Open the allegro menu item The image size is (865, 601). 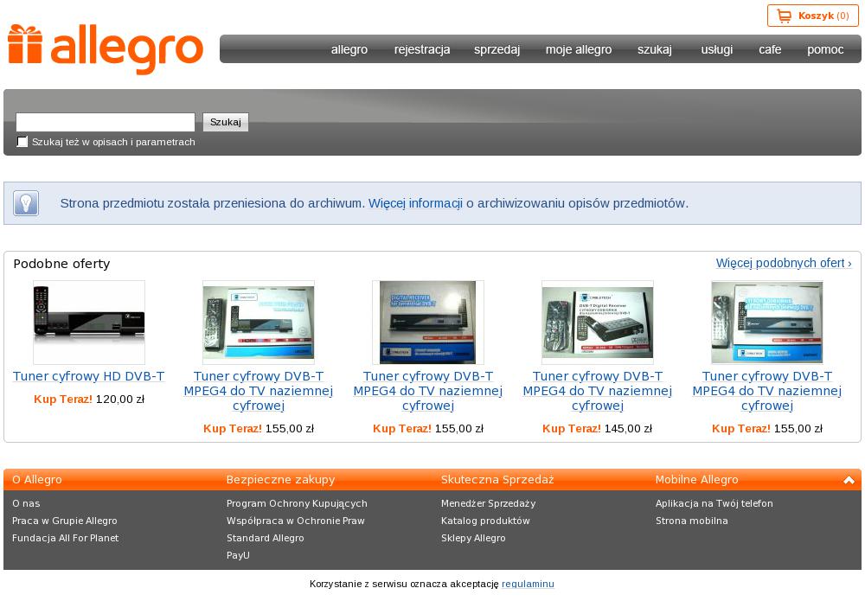point(349,49)
